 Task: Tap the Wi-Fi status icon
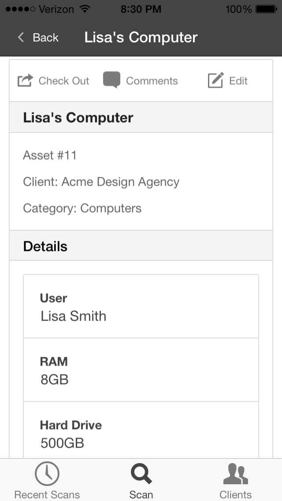tap(85, 9)
